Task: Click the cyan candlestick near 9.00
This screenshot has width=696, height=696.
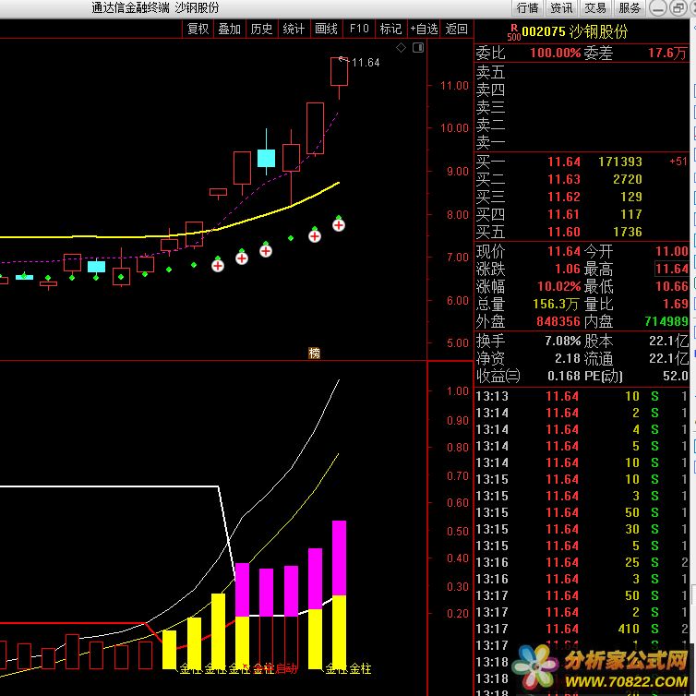Action: (266, 158)
